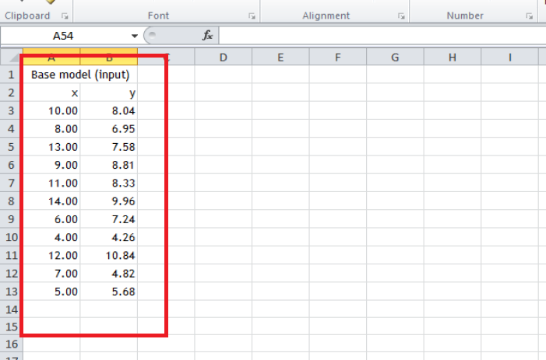Click the 'Base model (input)' cell
Image resolution: width=546 pixels, height=360 pixels.
pyautogui.click(x=80, y=75)
